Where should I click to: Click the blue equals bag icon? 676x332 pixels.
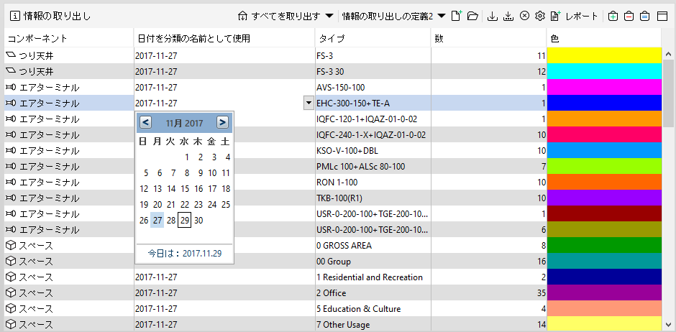click(x=644, y=17)
